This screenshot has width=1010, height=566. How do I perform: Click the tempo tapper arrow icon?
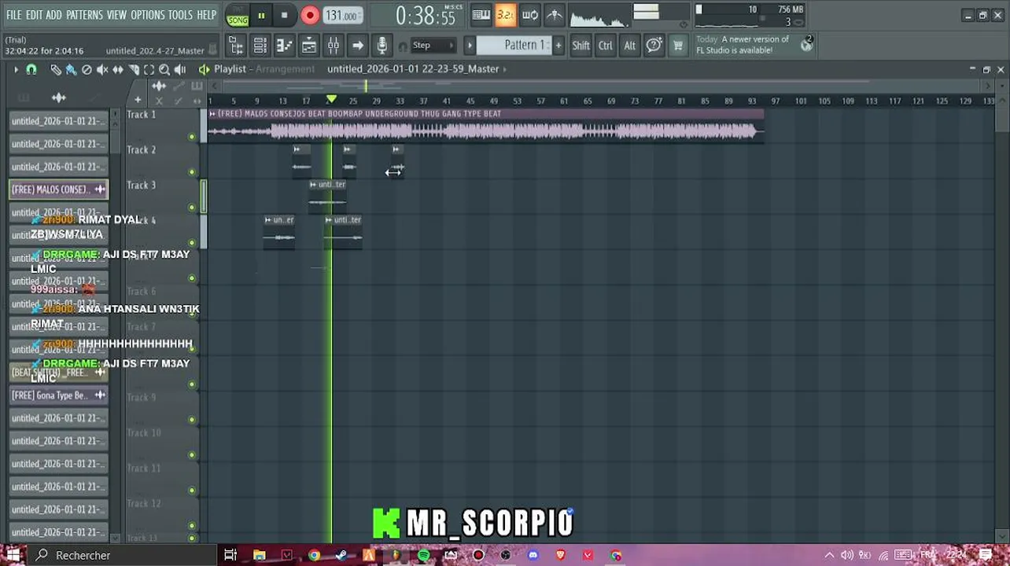tap(358, 46)
